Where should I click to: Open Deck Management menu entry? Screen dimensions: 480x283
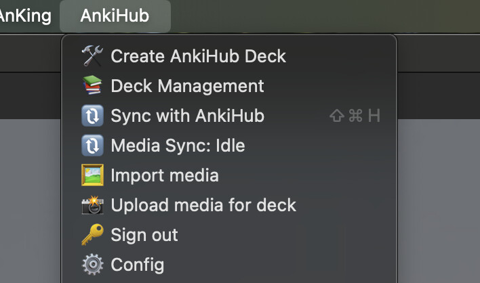pos(187,86)
